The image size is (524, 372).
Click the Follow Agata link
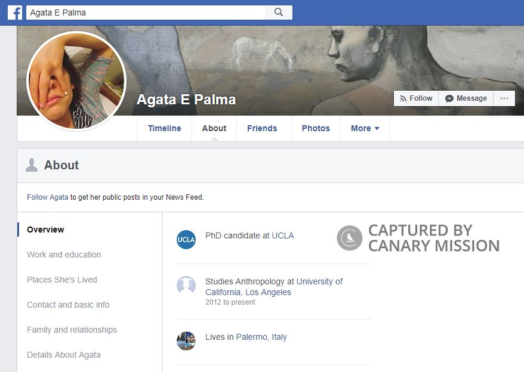[47, 197]
